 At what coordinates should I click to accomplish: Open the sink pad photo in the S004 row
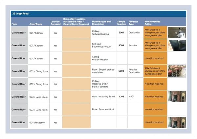pyautogui.click(x=177, y=46)
